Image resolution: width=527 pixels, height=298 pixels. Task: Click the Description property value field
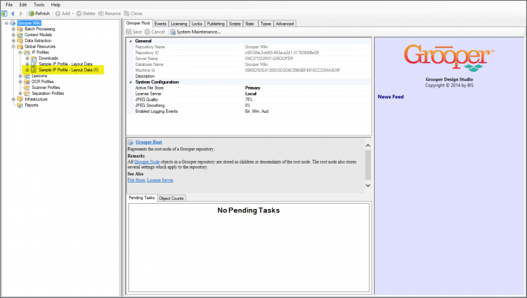tap(308, 76)
